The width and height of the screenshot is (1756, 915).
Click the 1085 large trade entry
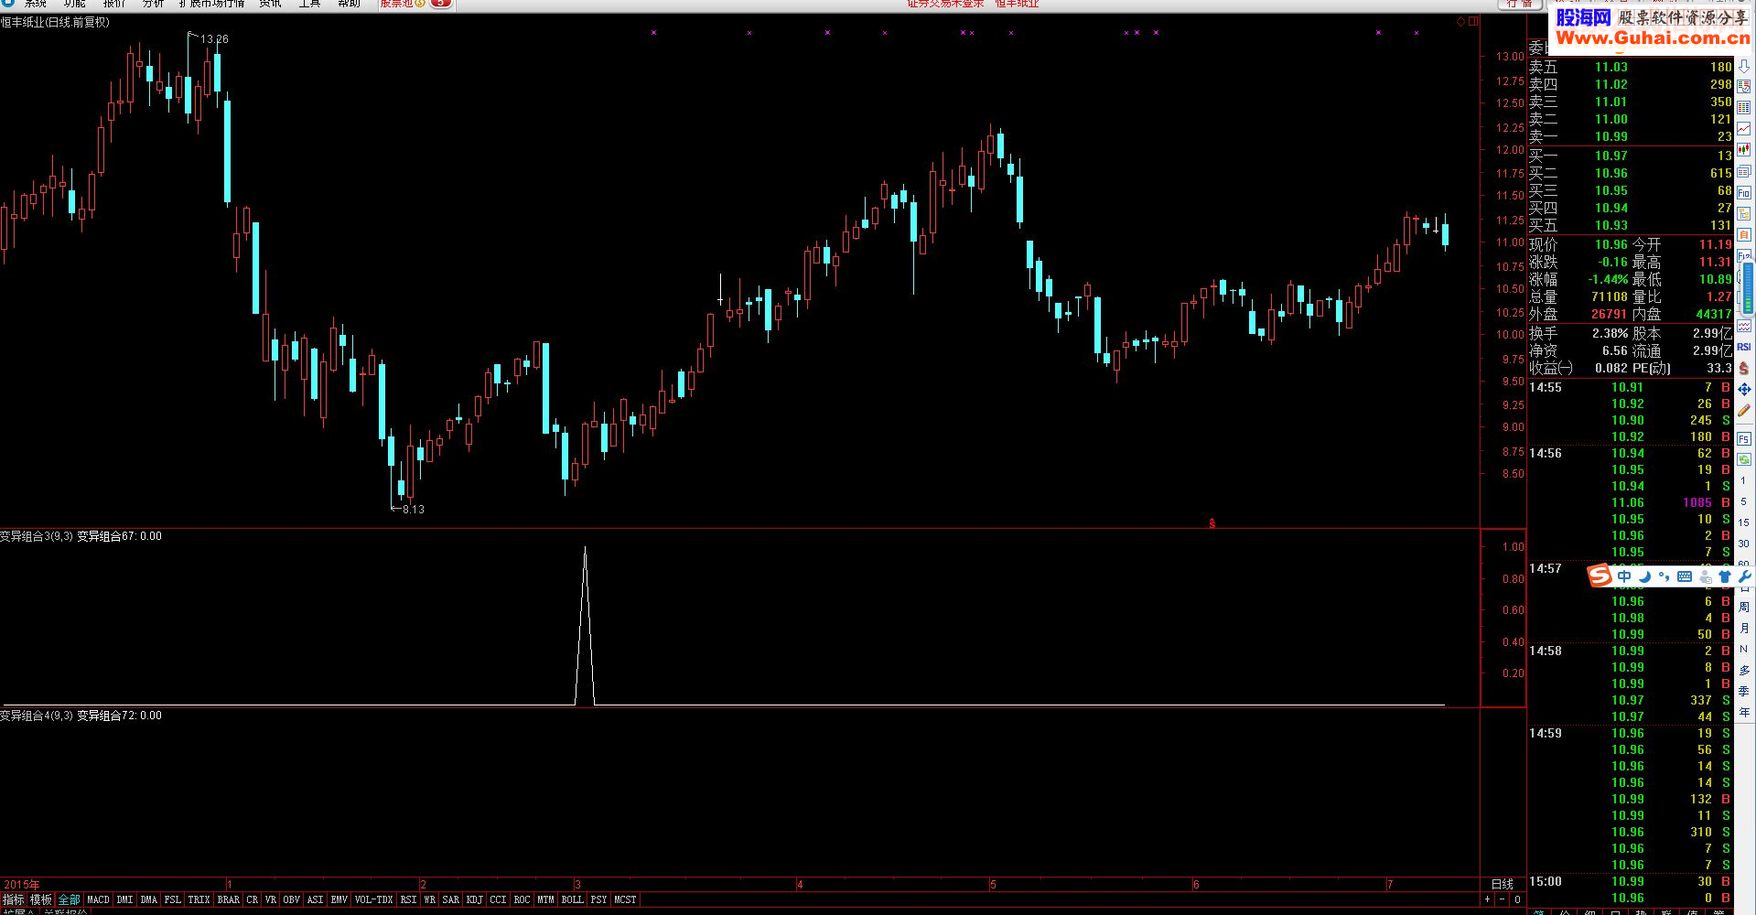point(1697,502)
